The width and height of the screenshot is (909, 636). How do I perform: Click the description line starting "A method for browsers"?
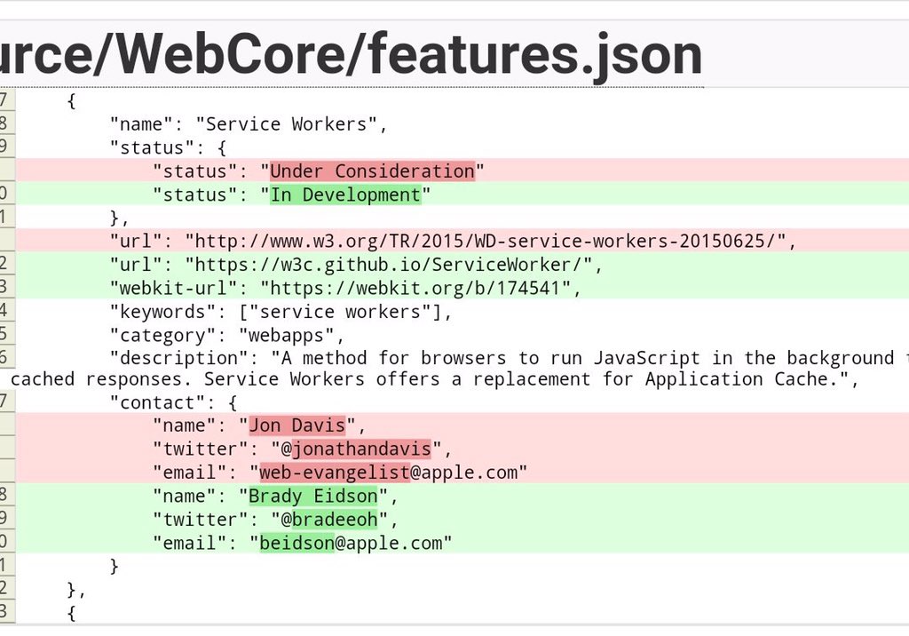510,358
